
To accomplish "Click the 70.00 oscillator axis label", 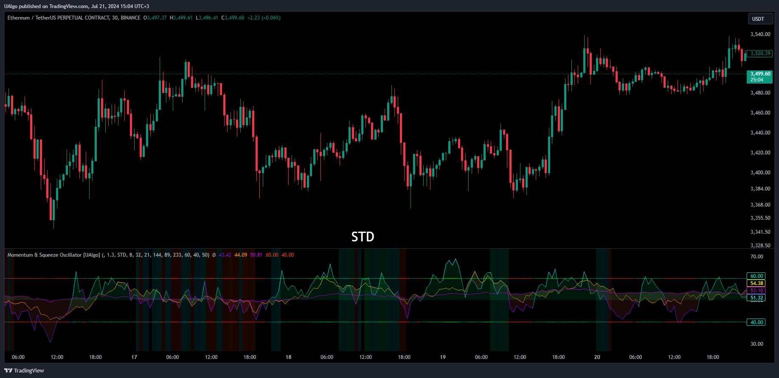I will tap(757, 257).
